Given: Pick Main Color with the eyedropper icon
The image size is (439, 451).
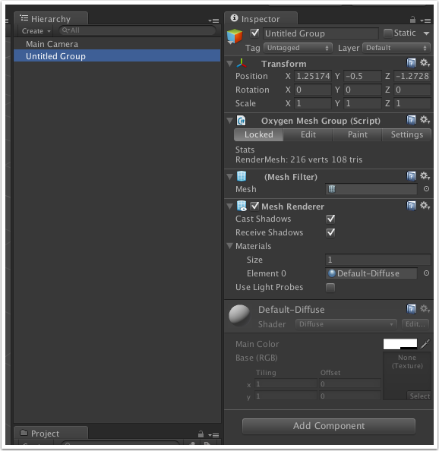Looking at the screenshot, I should click(x=425, y=344).
